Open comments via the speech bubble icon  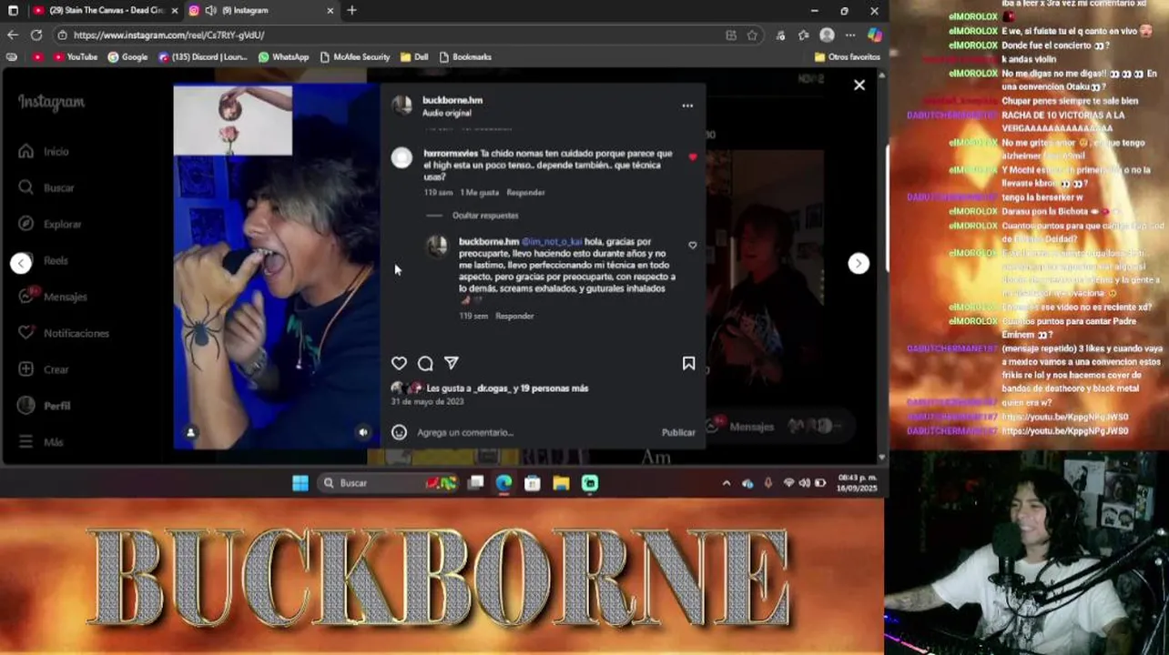425,363
